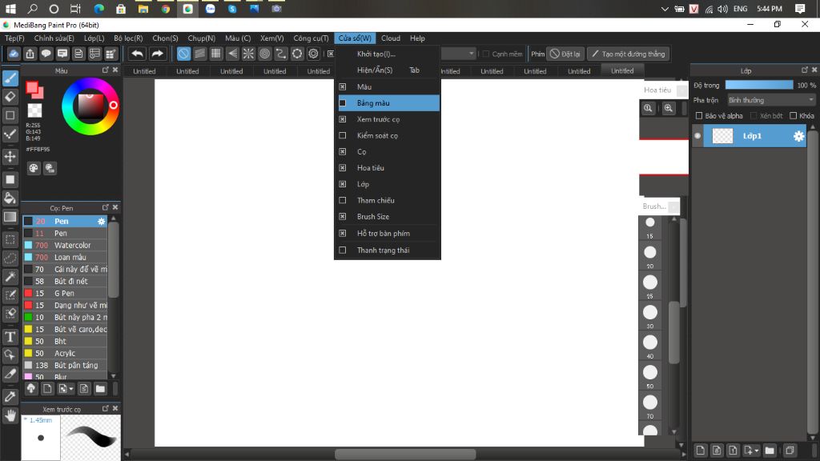Enable vanishing point snap
Image resolution: width=820 pixels, height=461 pixels.
pos(232,54)
